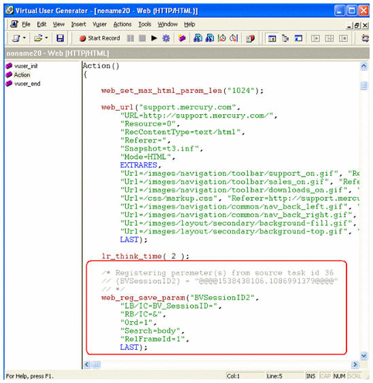The image size is (373, 383).
Task: Click the grayed single-pane snapshot icon
Action: pos(315,38)
